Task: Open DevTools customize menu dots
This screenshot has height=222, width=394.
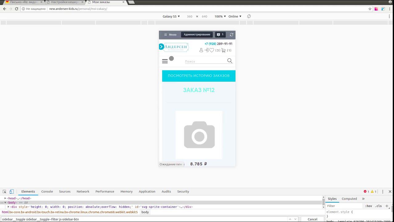Action: 383,191
